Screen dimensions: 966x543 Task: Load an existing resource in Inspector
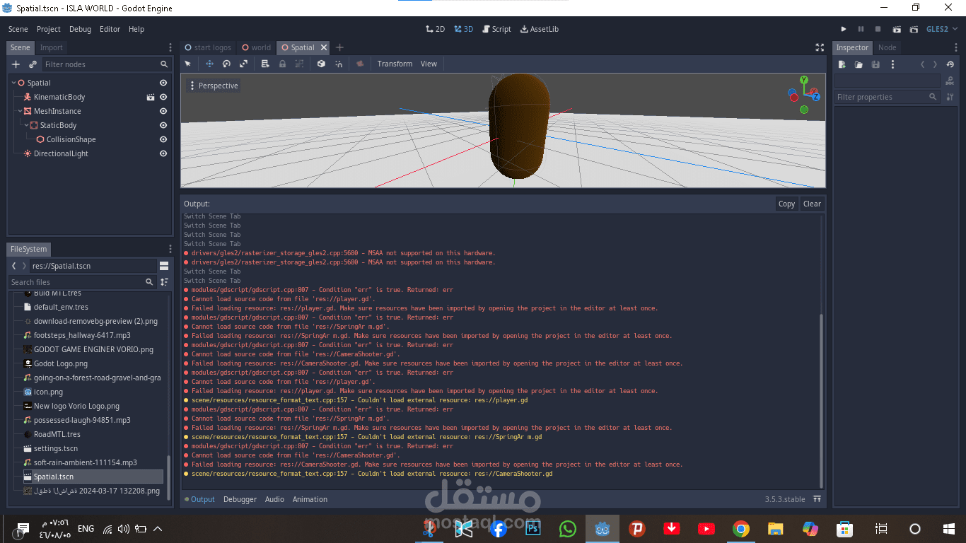859,64
